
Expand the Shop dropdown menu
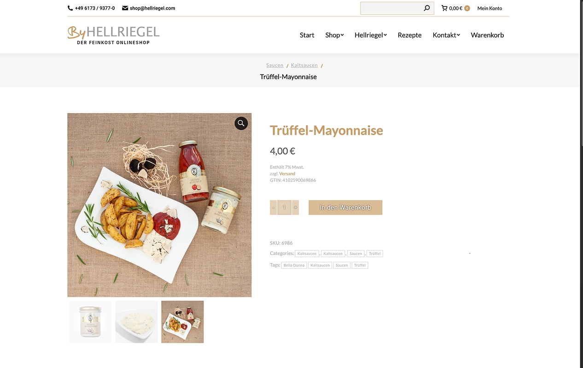(x=334, y=35)
